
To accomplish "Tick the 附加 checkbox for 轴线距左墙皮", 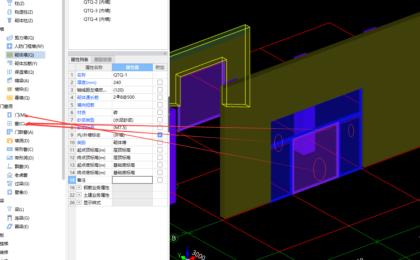I will coord(160,90).
